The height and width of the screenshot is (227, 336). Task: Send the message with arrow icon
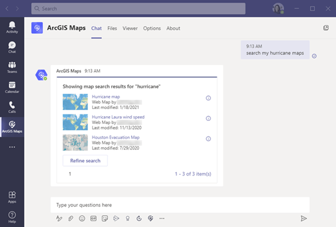303,219
